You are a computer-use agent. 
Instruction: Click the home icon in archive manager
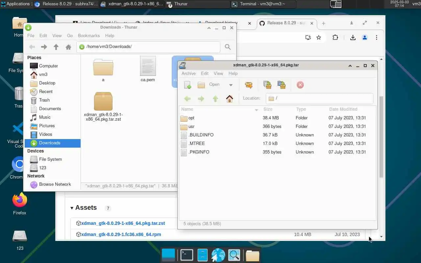pos(230,98)
